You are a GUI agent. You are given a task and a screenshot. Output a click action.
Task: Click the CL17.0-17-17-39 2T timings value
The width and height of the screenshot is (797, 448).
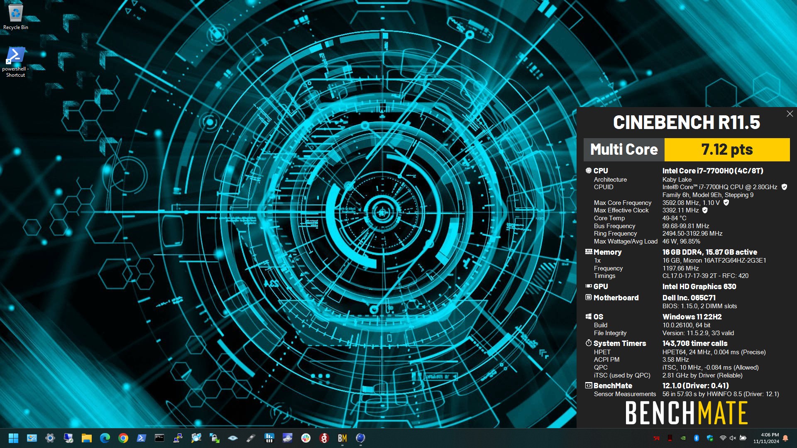click(691, 276)
